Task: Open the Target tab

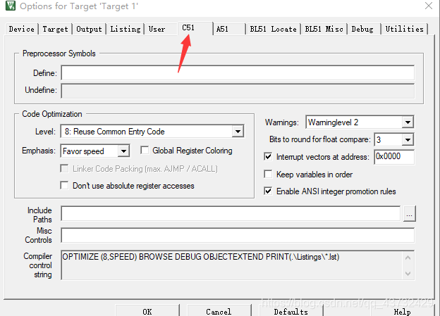Action: 55,29
